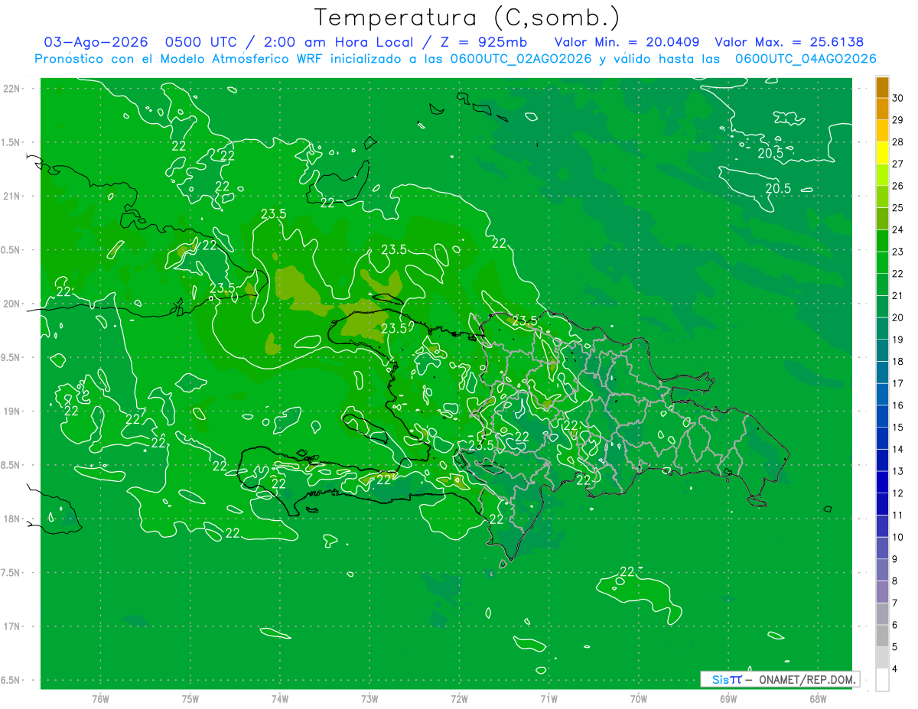This screenshot has height=709, width=918.
Task: Click 'Valor Min. = 20.0409' text
Action: tap(627, 43)
